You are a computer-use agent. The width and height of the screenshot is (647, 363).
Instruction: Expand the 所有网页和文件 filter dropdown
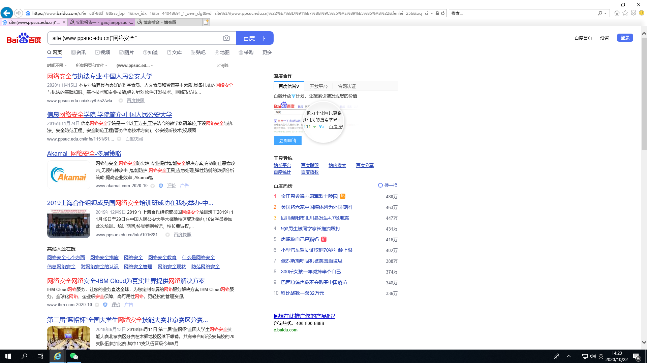pyautogui.click(x=91, y=66)
